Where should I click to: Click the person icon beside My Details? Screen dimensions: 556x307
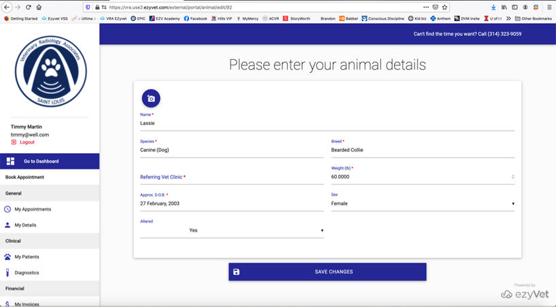coord(7,225)
